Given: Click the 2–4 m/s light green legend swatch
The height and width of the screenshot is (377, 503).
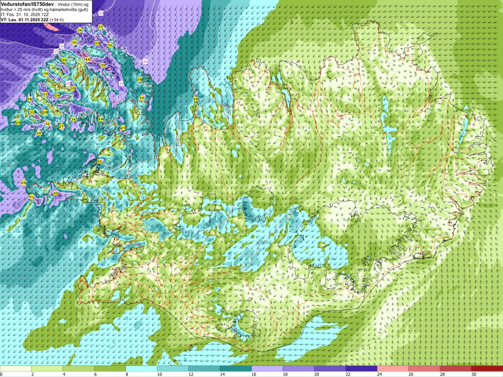Looking at the screenshot, I should tap(47, 369).
